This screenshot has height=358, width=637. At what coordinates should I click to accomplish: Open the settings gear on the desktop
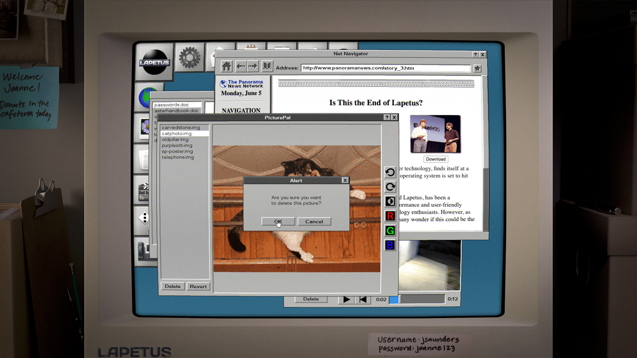[x=190, y=57]
